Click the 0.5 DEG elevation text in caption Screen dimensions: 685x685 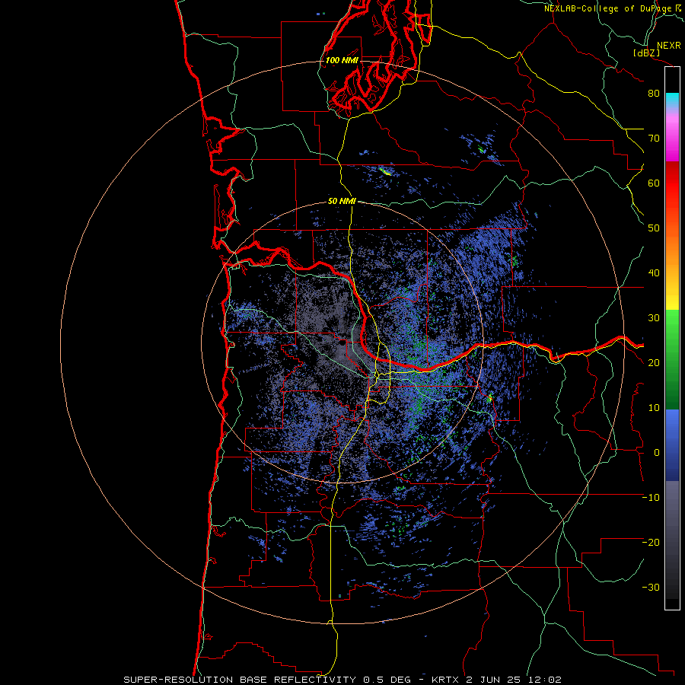pyautogui.click(x=387, y=680)
